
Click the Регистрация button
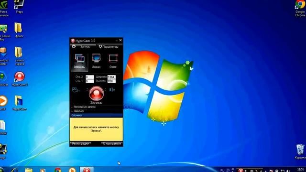tap(80, 144)
